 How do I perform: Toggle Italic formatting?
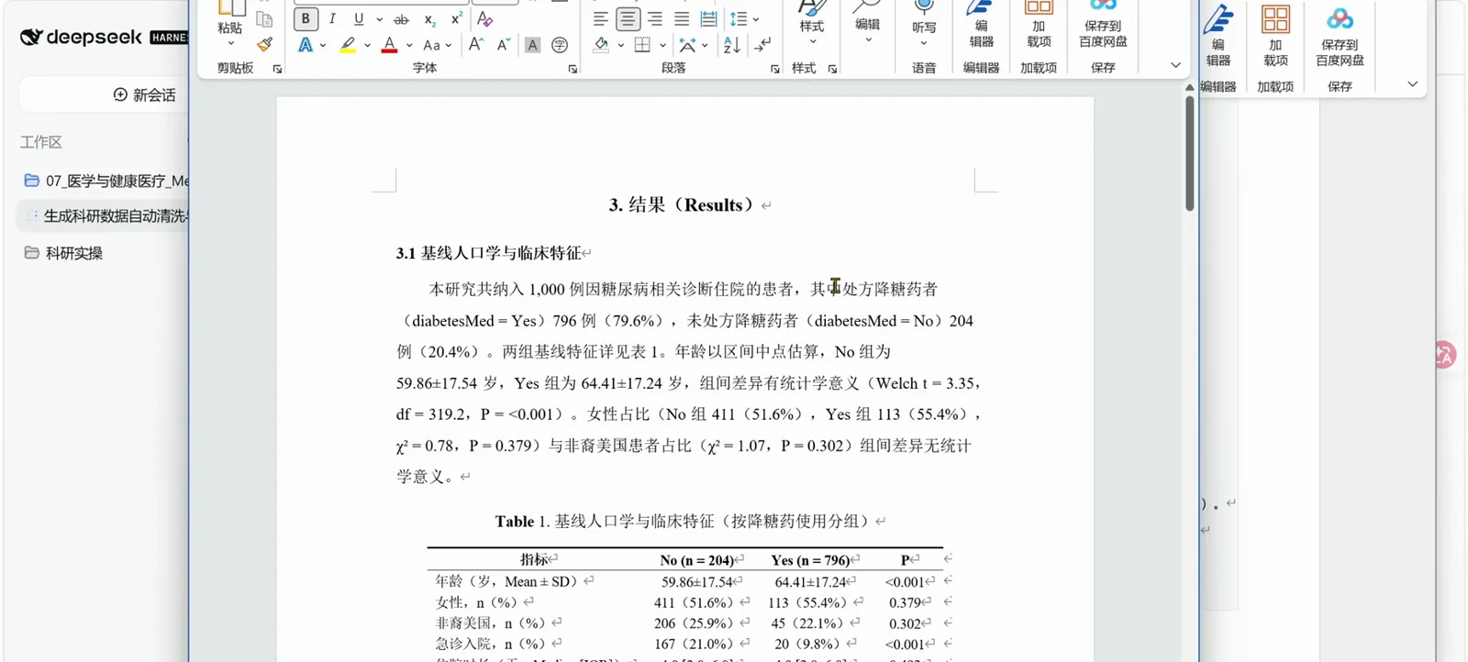(x=332, y=18)
